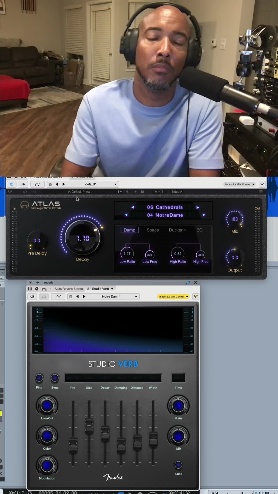
Task: Select previous category before 06 Cathedrals
Action: coord(133,207)
